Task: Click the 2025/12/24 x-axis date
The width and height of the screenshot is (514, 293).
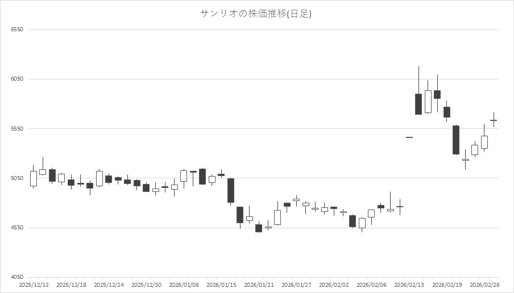Action: pos(108,284)
